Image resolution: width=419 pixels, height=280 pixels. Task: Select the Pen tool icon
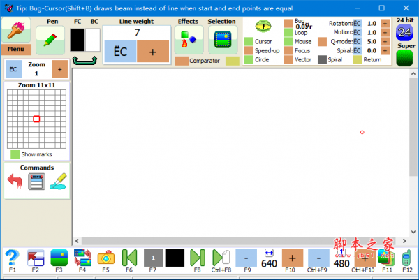tap(50, 40)
